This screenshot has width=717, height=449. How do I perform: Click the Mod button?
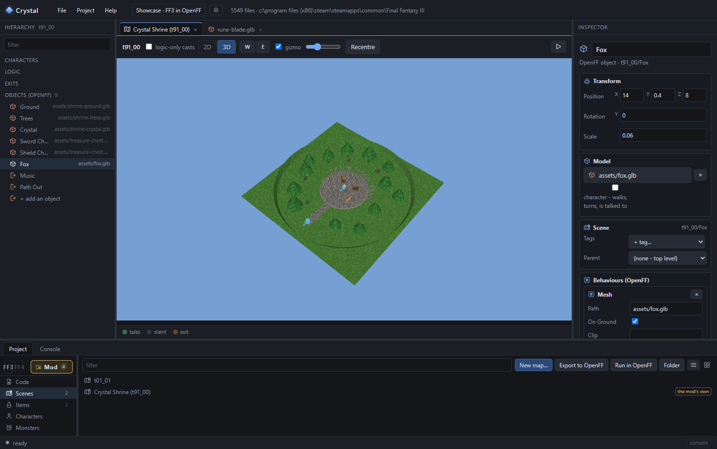52,367
